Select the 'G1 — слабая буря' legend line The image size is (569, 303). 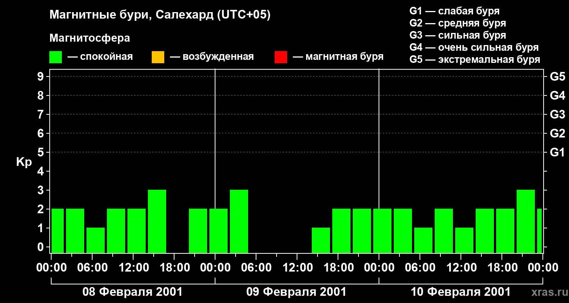[x=454, y=11]
